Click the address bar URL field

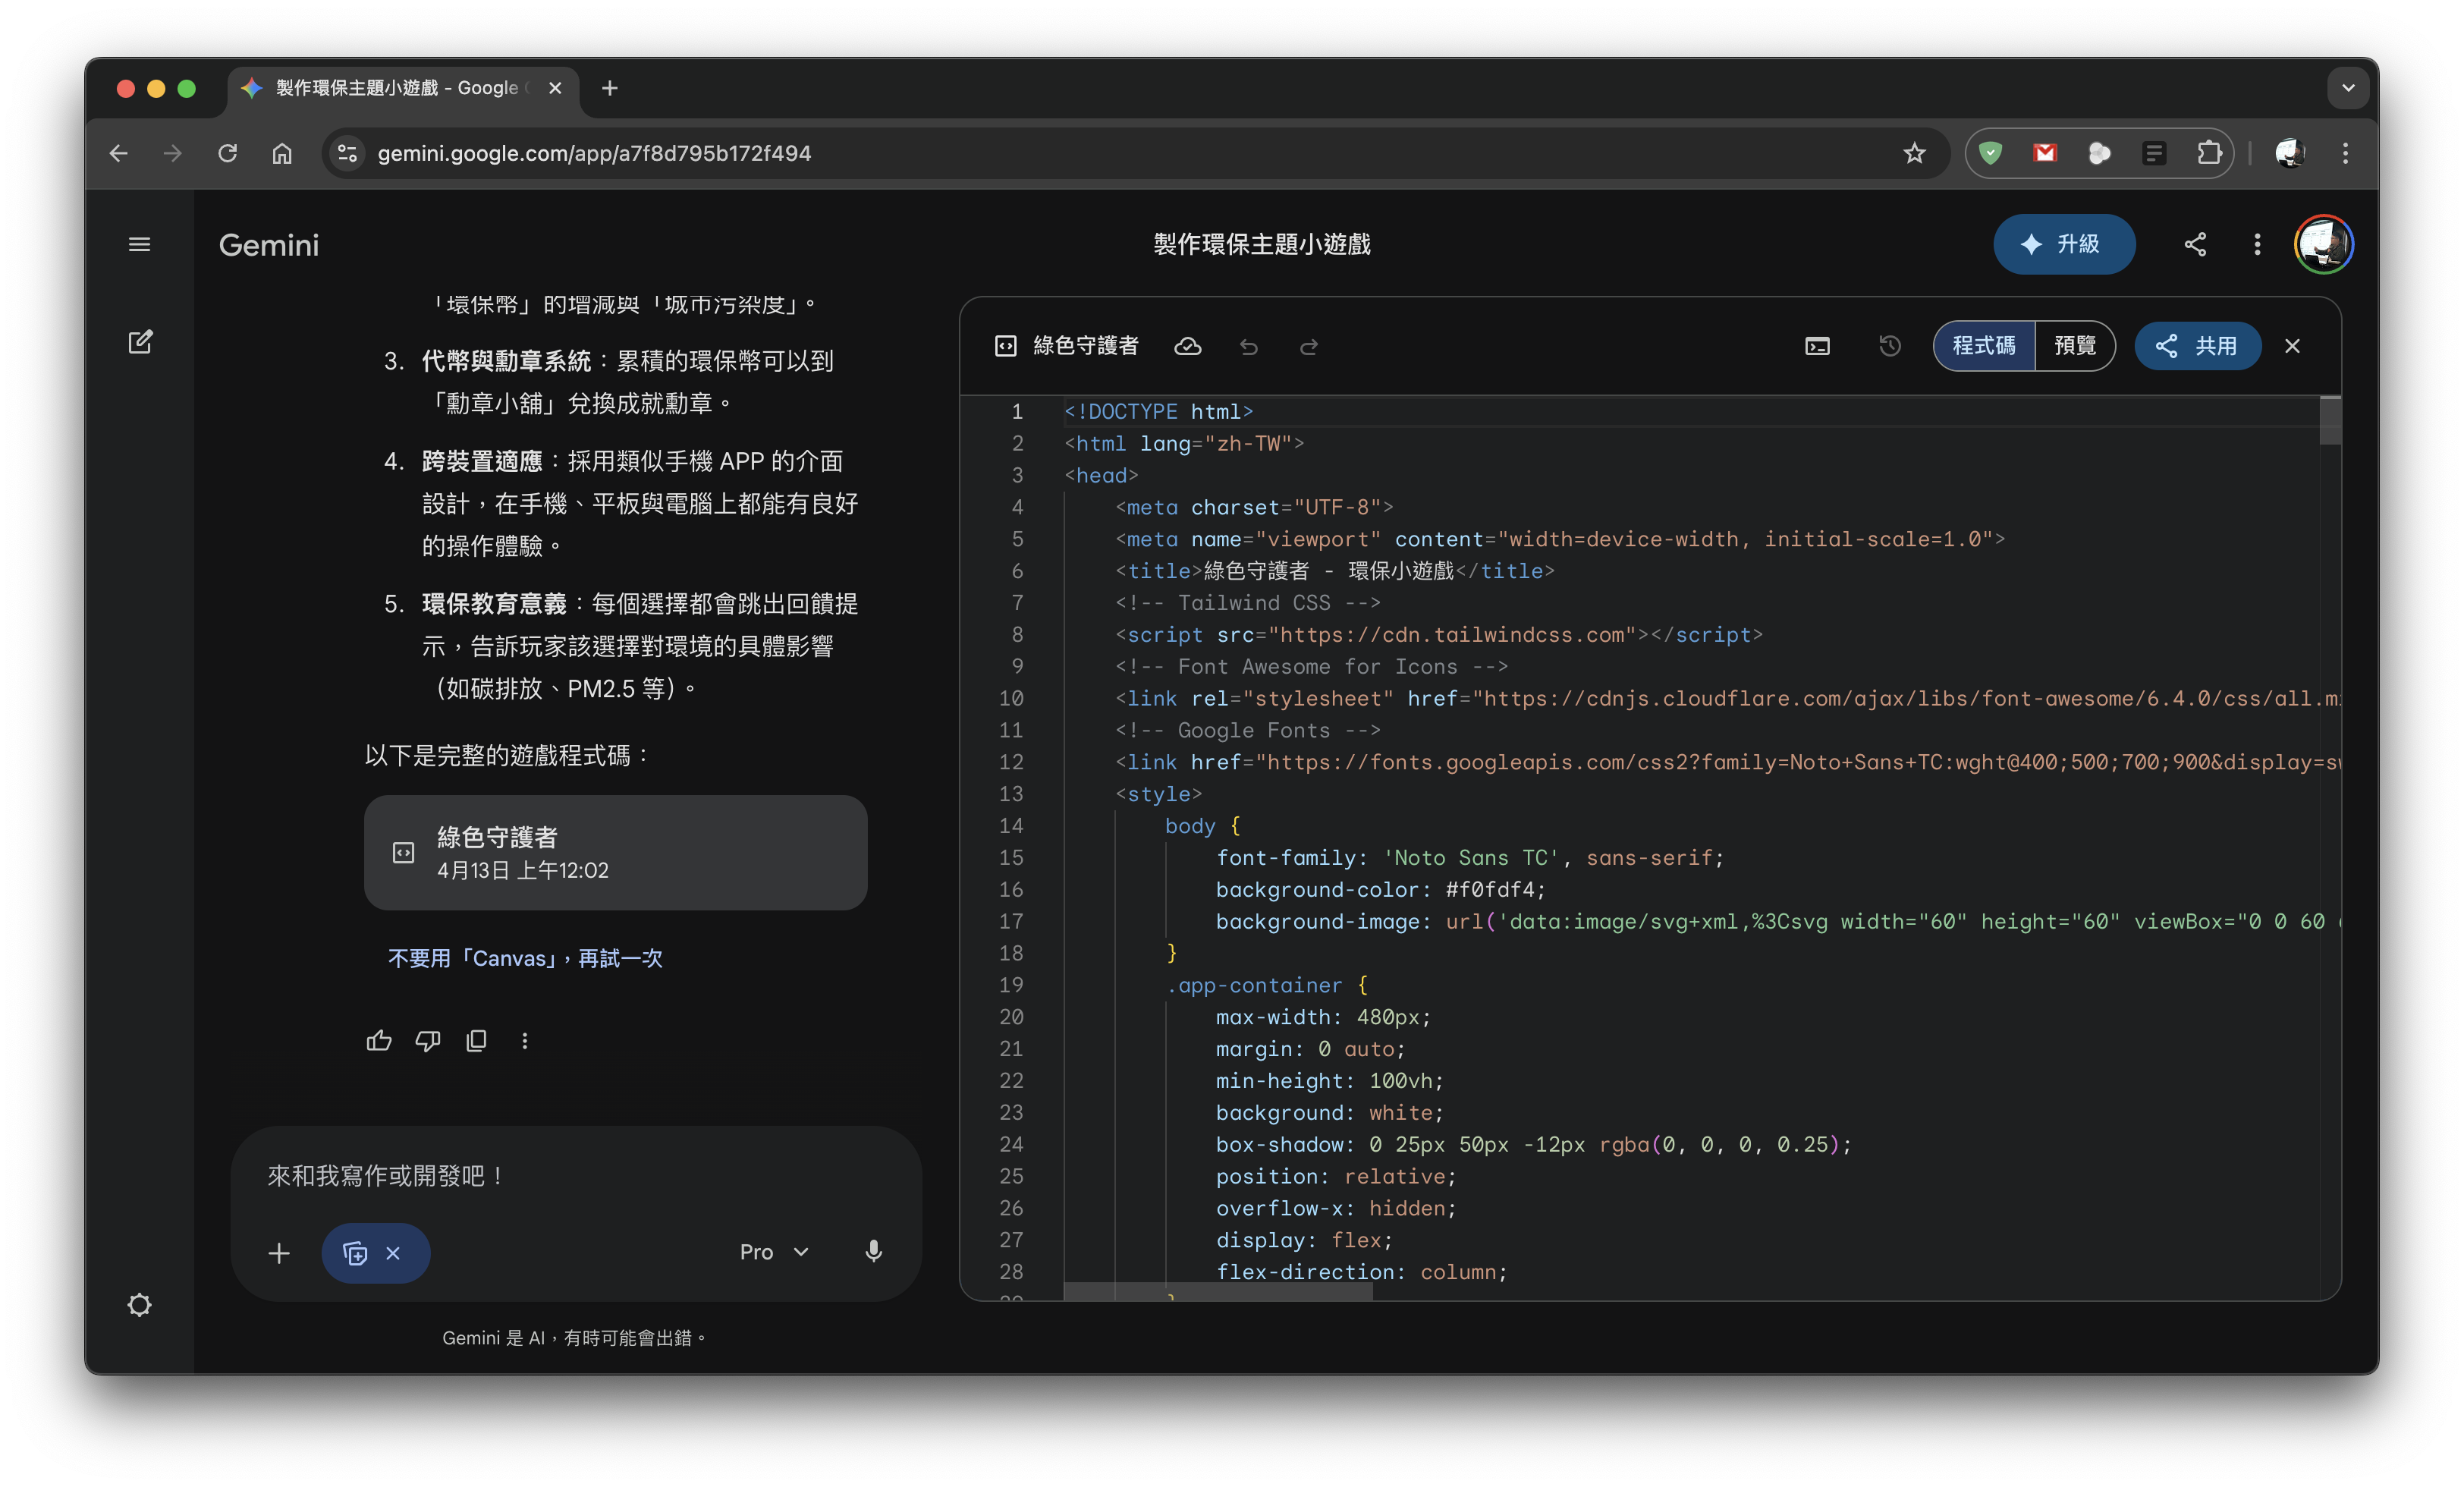coord(1130,153)
